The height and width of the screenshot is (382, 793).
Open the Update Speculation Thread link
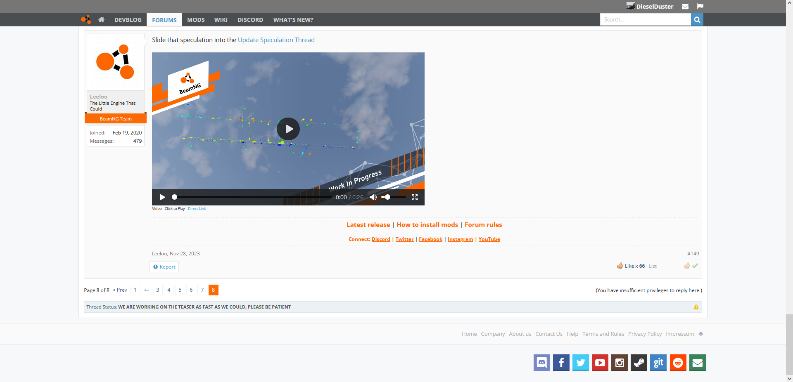276,40
